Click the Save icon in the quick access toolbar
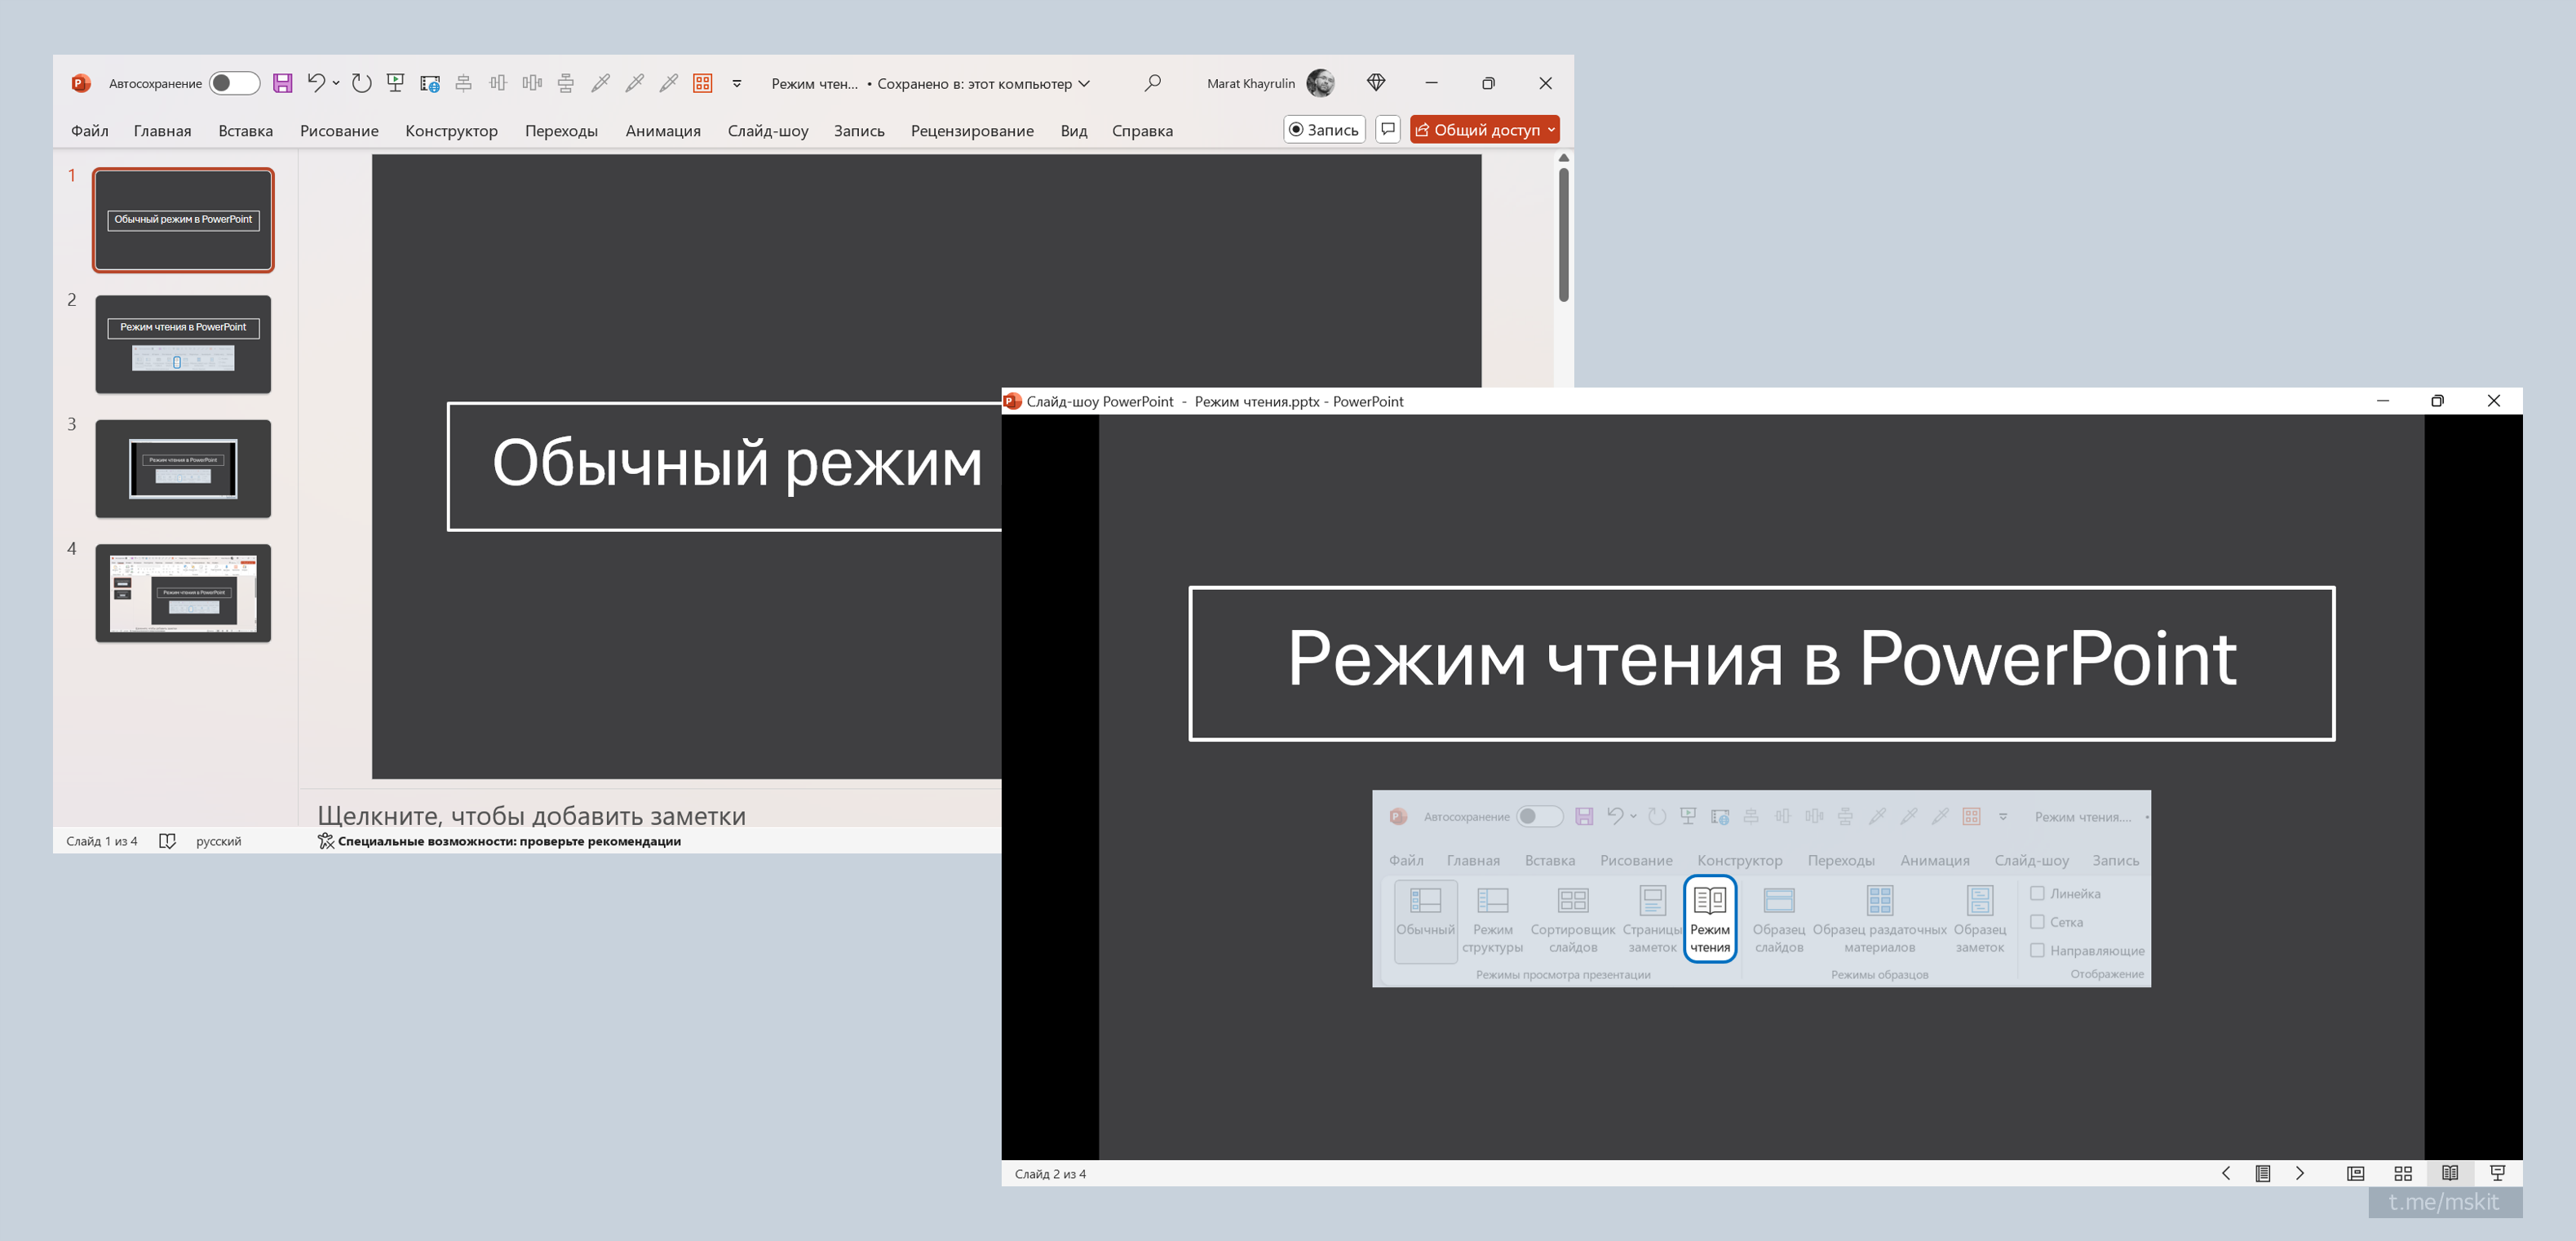Image resolution: width=2576 pixels, height=1241 pixels. point(283,83)
